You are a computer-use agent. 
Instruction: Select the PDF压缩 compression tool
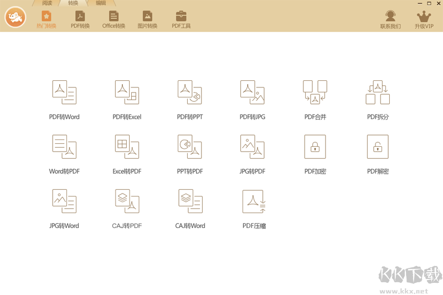coord(254,201)
